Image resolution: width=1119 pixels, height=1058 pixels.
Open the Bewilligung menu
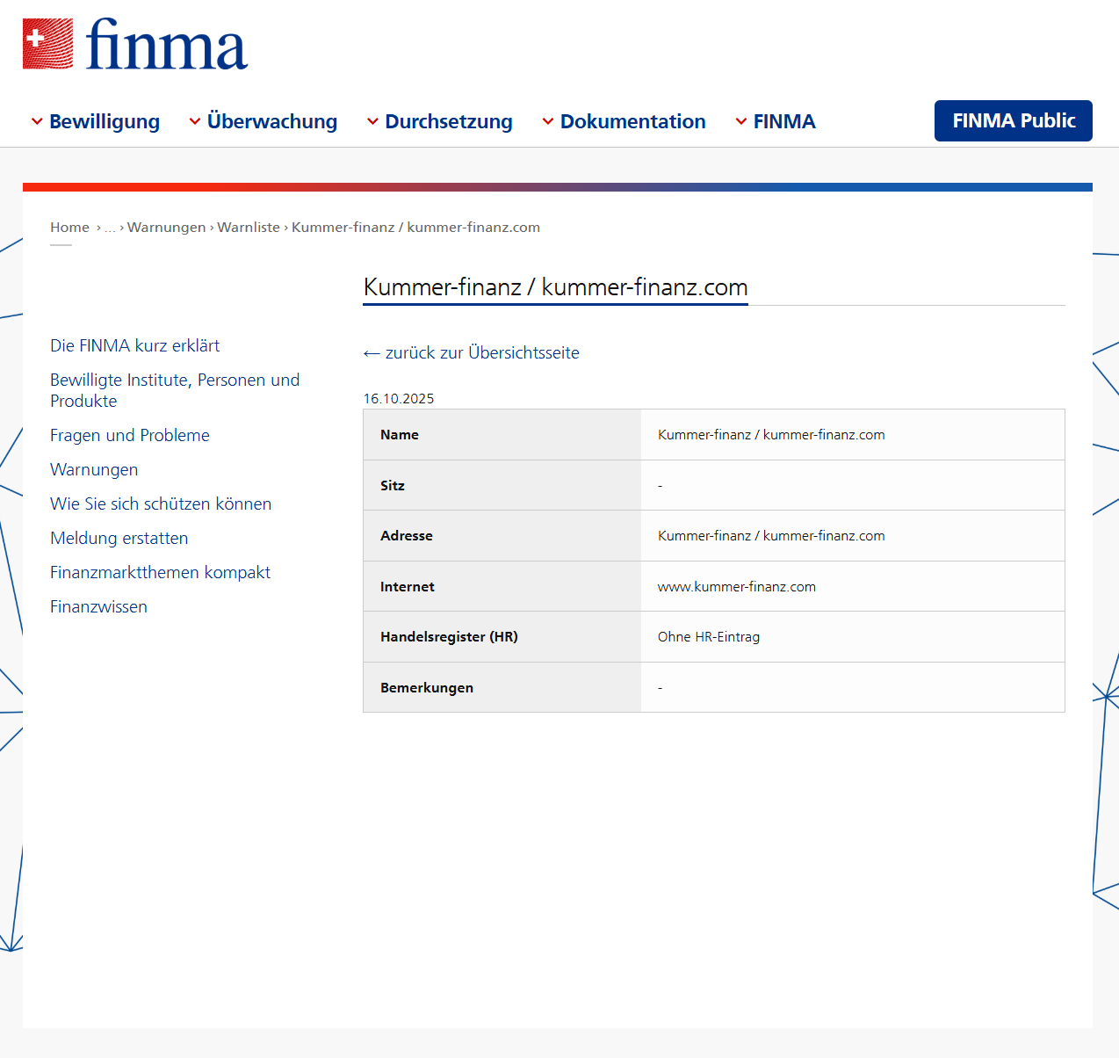point(105,121)
